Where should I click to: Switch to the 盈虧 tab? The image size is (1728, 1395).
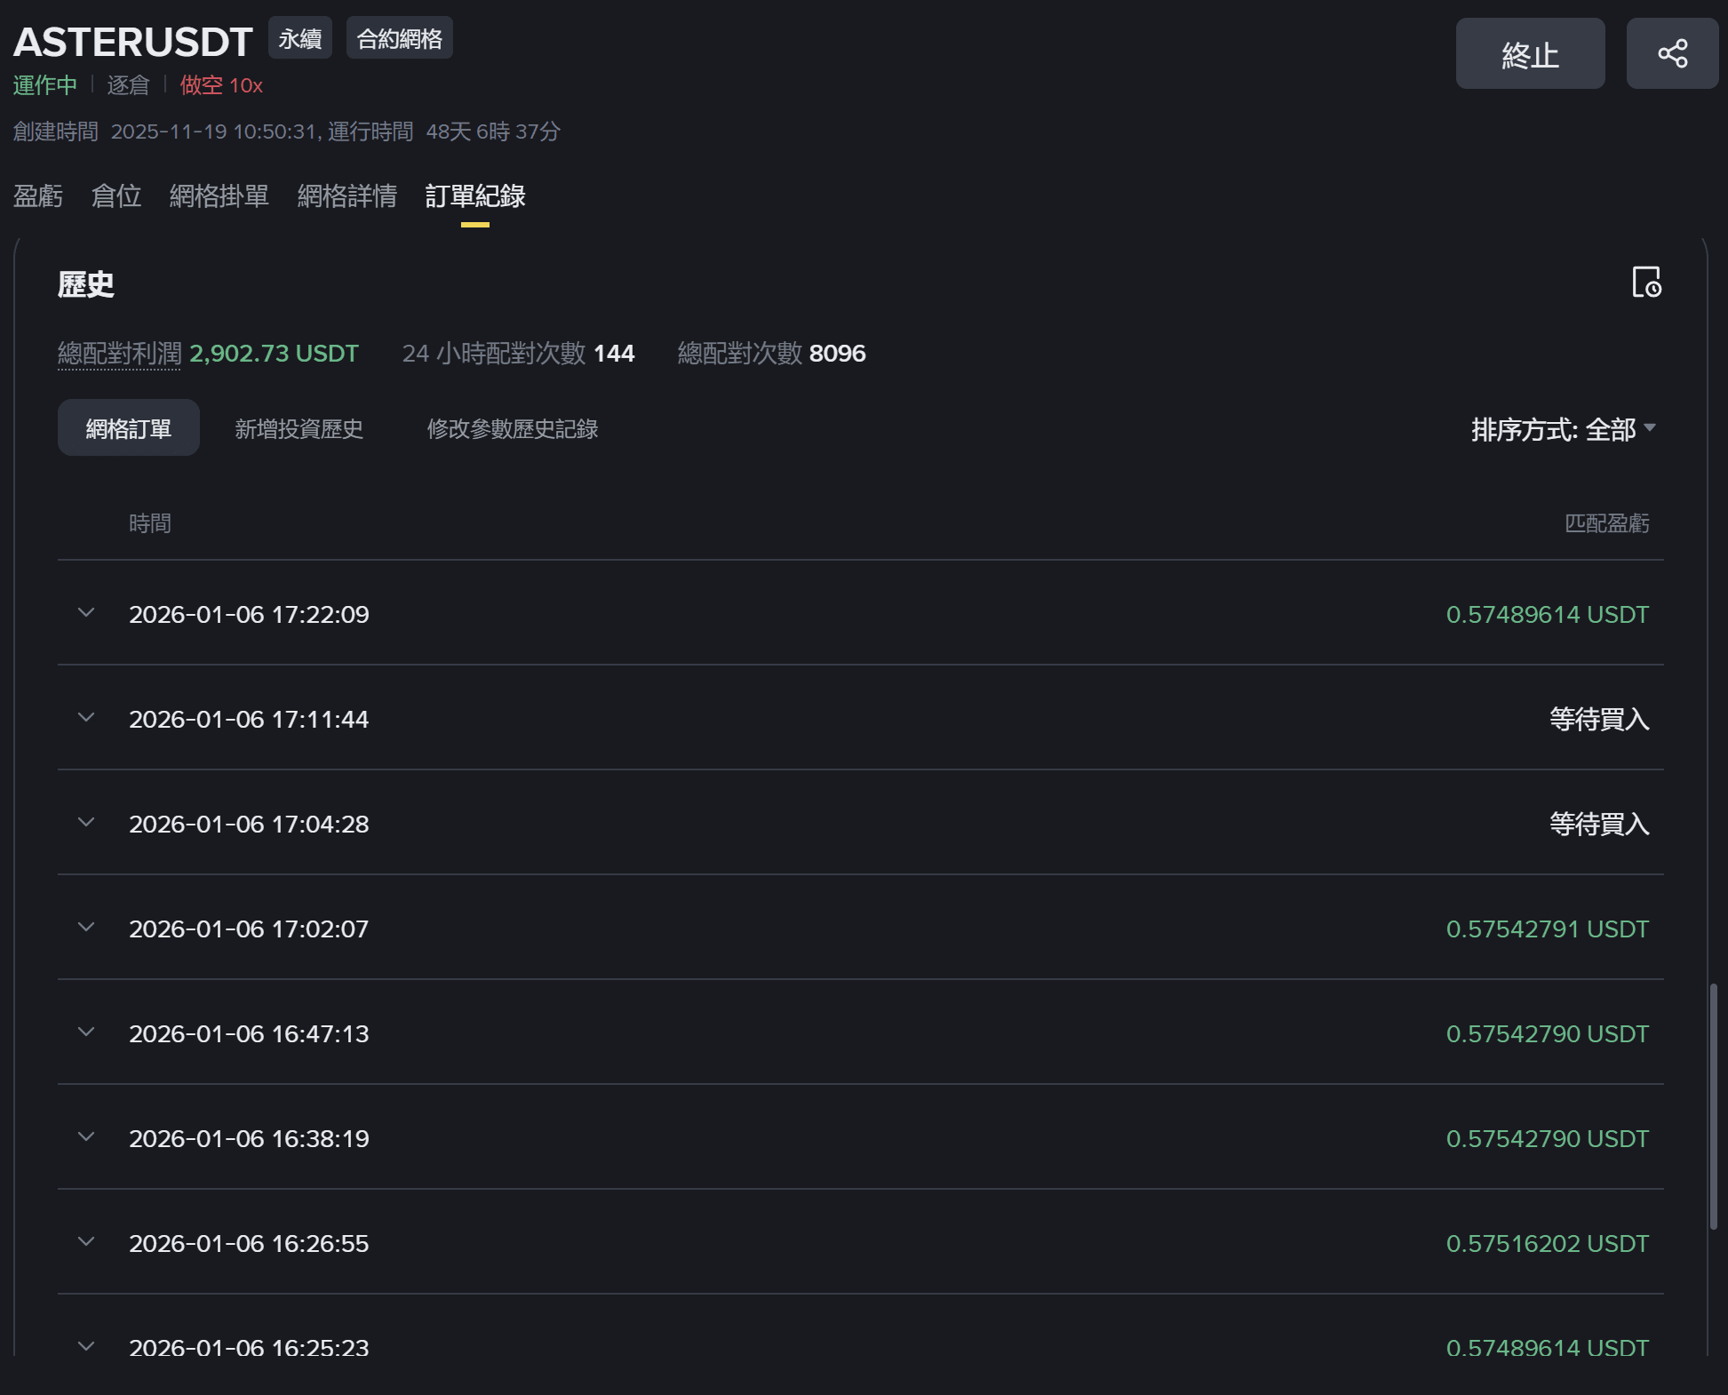click(x=38, y=195)
